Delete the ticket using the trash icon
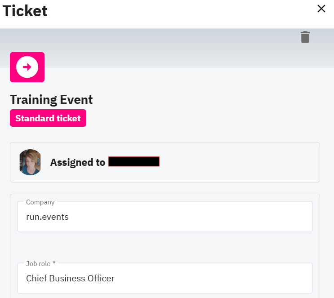The image size is (334, 298). point(305,37)
